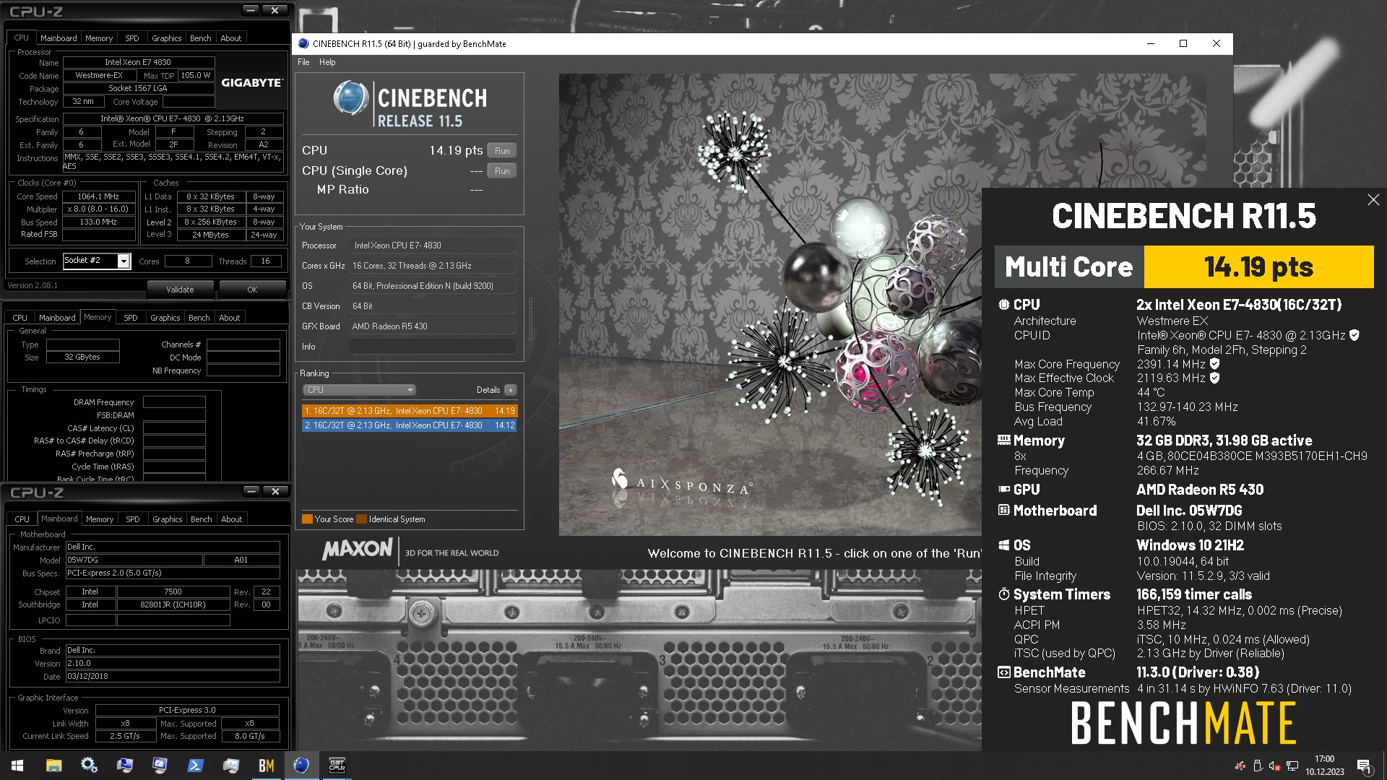
Task: Click the Processor field in Your System
Action: 433,246
